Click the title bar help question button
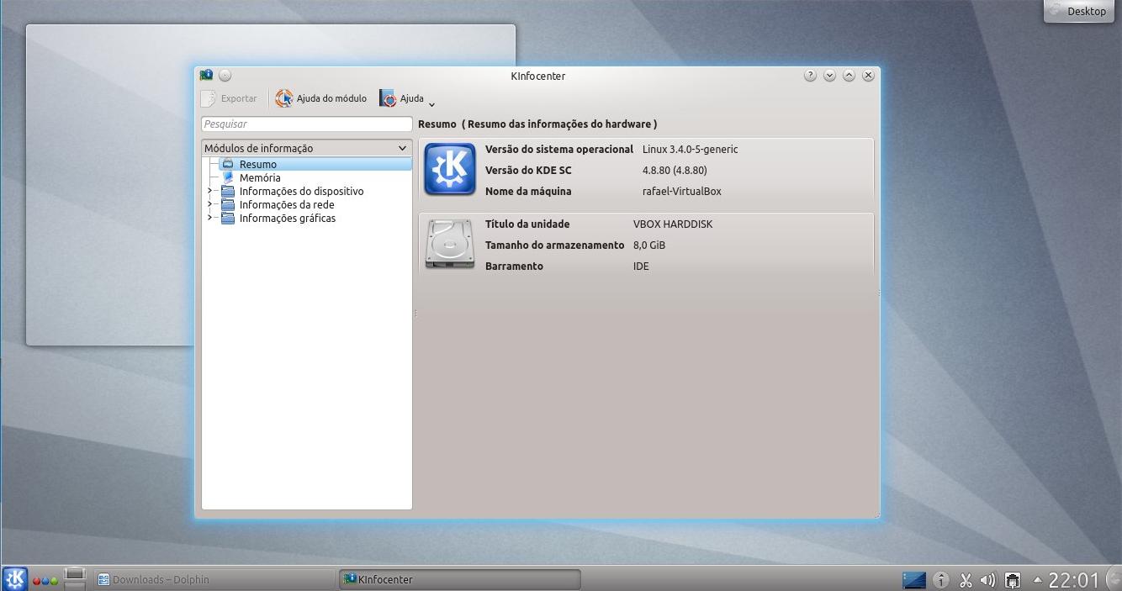 coord(810,75)
